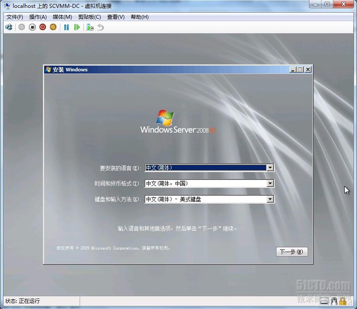The height and width of the screenshot is (309, 357).
Task: Minimize the virtual machine connection window
Action: (x=315, y=4)
